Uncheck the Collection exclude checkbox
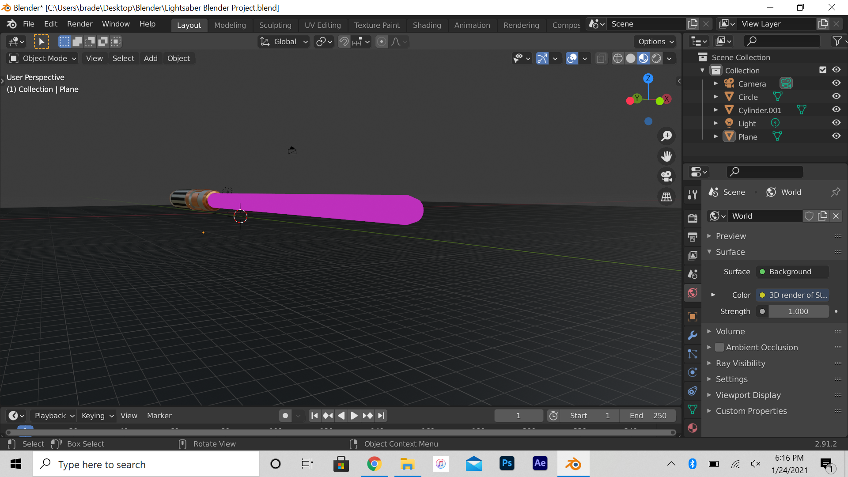 (x=823, y=70)
